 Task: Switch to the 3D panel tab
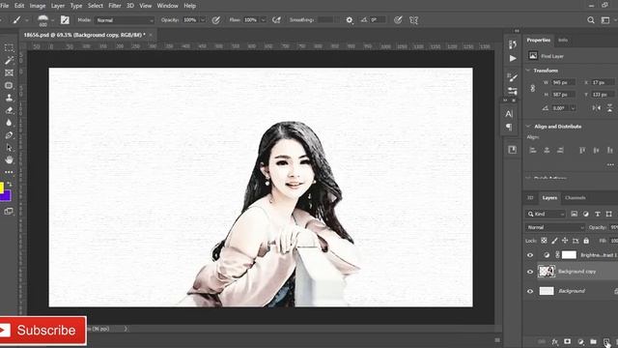pos(530,197)
